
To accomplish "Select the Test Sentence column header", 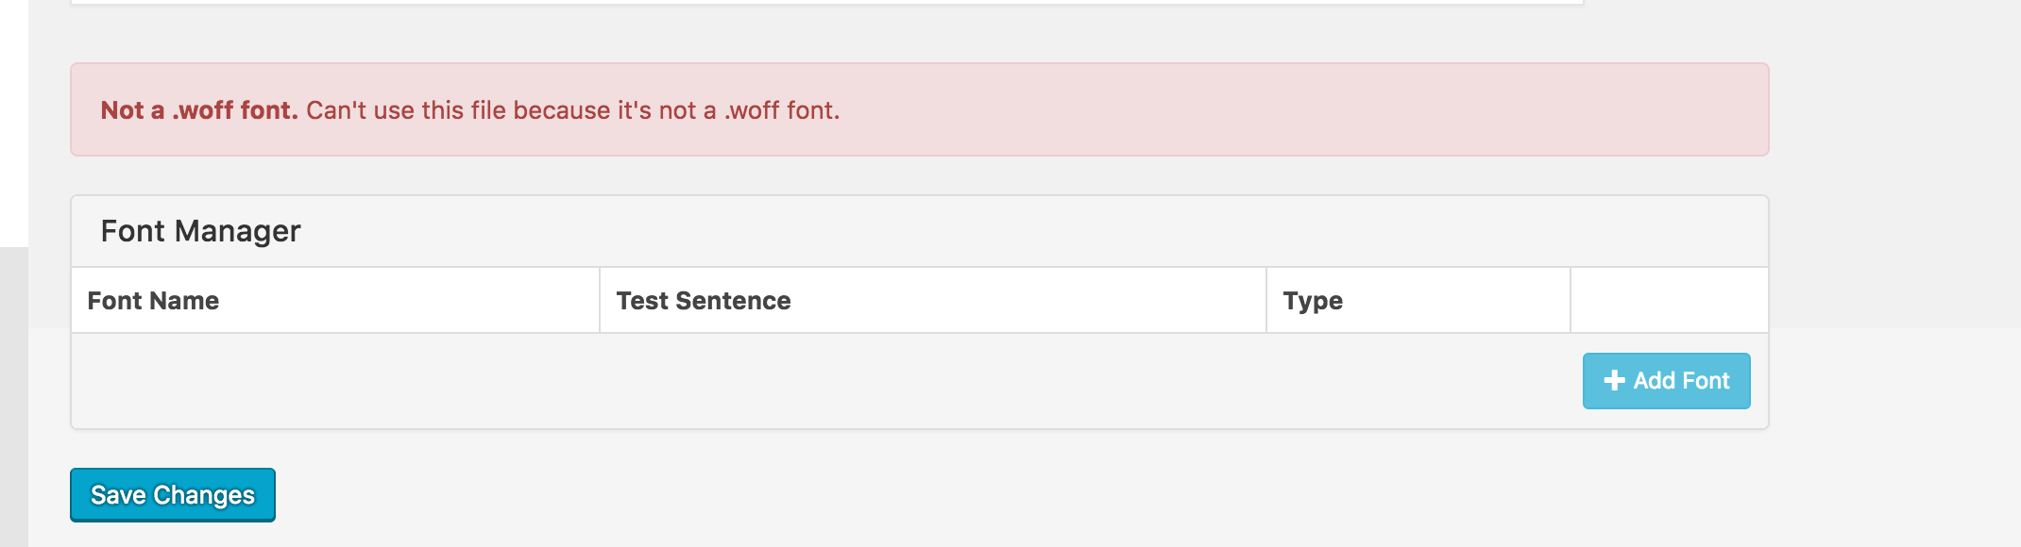I will pyautogui.click(x=704, y=301).
